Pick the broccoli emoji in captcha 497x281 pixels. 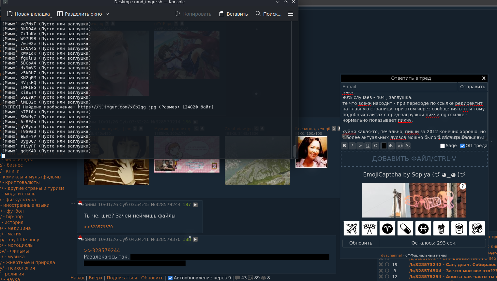click(x=477, y=228)
